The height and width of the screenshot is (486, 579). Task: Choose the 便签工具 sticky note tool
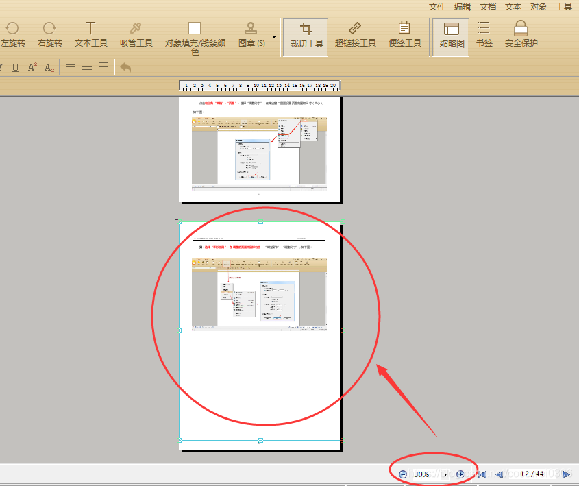click(405, 35)
